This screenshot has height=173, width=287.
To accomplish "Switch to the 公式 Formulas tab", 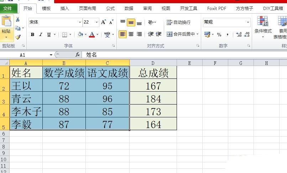I will point(110,9).
